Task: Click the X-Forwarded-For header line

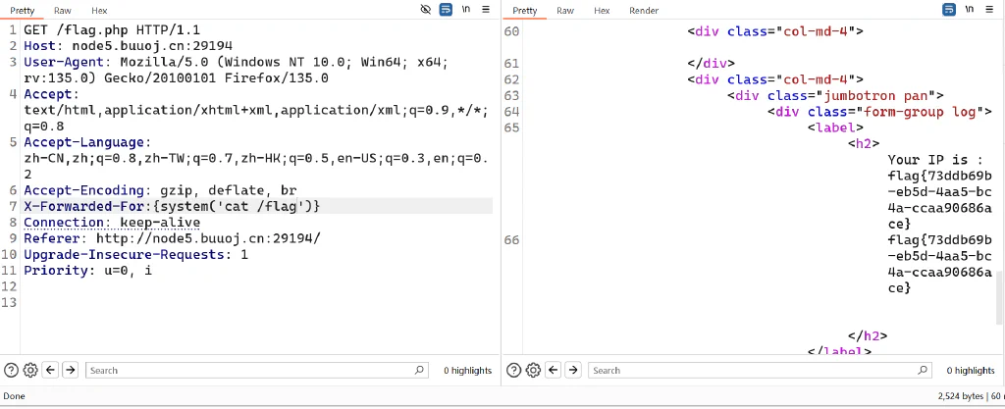Action: coord(172,206)
